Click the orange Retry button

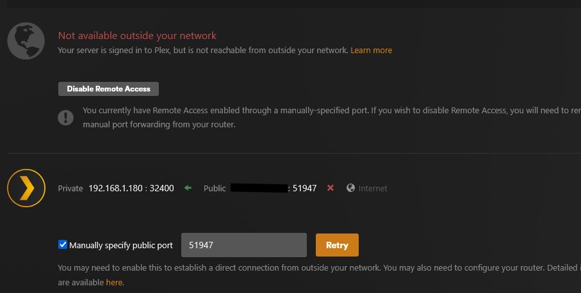pos(337,245)
